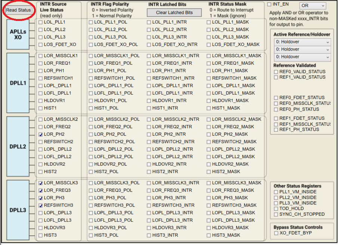339x245 pixels.
Task: Mask LOFL_DPLL3 using its MASK checkbox
Action: 208,220
